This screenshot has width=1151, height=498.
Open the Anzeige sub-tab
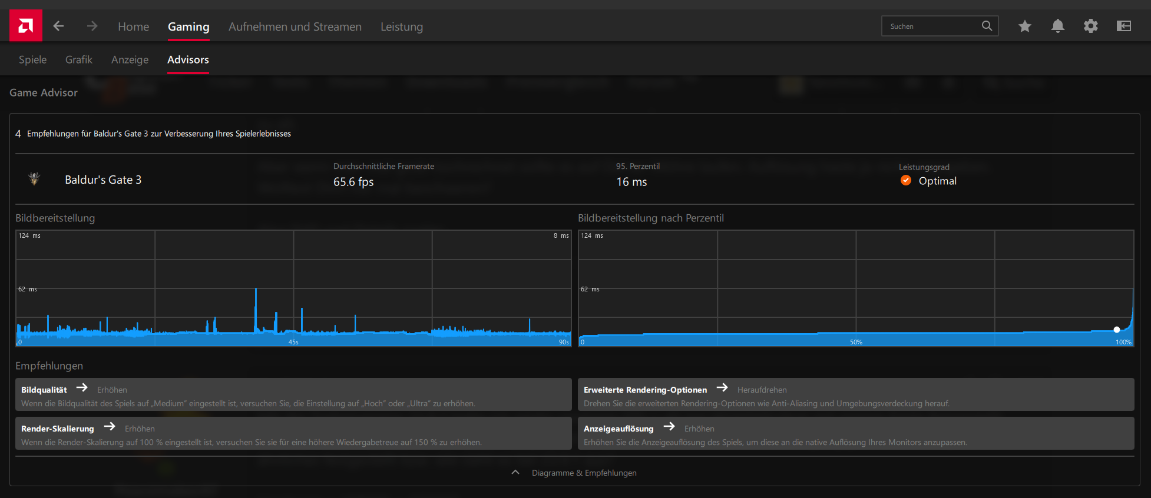130,59
